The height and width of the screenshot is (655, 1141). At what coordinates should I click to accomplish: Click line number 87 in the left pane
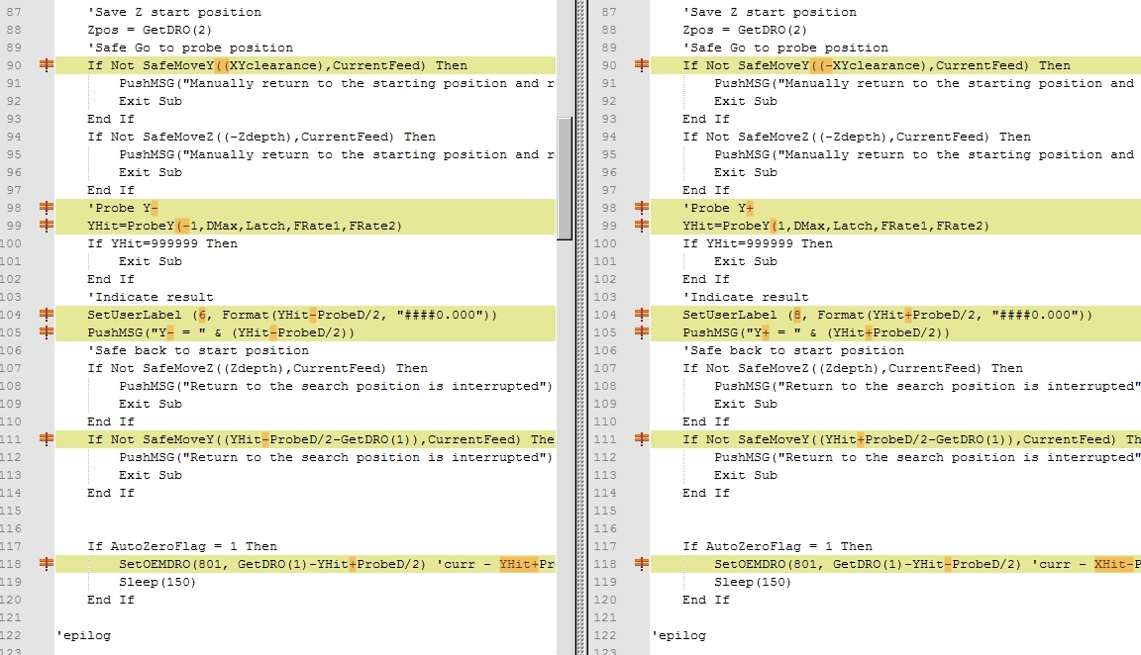[14, 12]
